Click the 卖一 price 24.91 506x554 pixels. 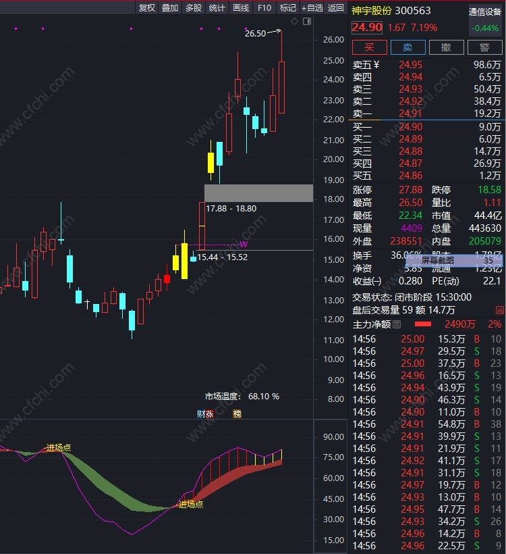pos(410,114)
